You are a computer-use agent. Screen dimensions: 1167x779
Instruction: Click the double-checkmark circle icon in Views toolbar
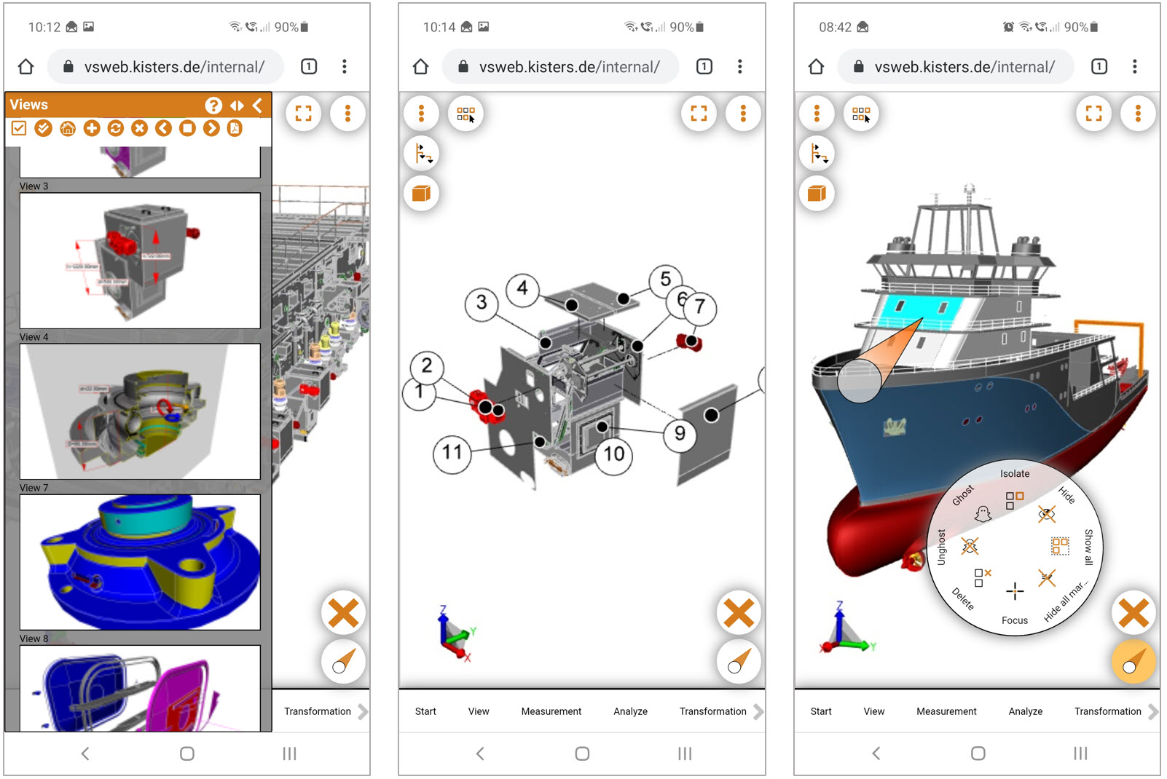click(x=43, y=129)
